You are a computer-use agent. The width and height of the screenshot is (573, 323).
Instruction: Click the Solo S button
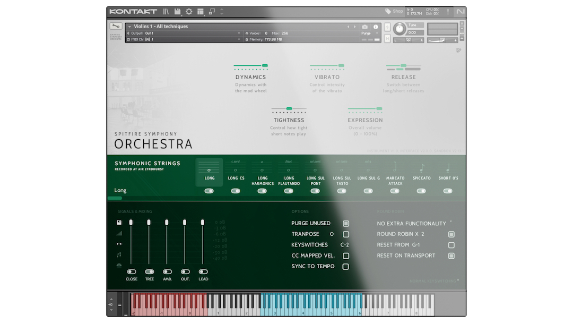[x=387, y=27]
